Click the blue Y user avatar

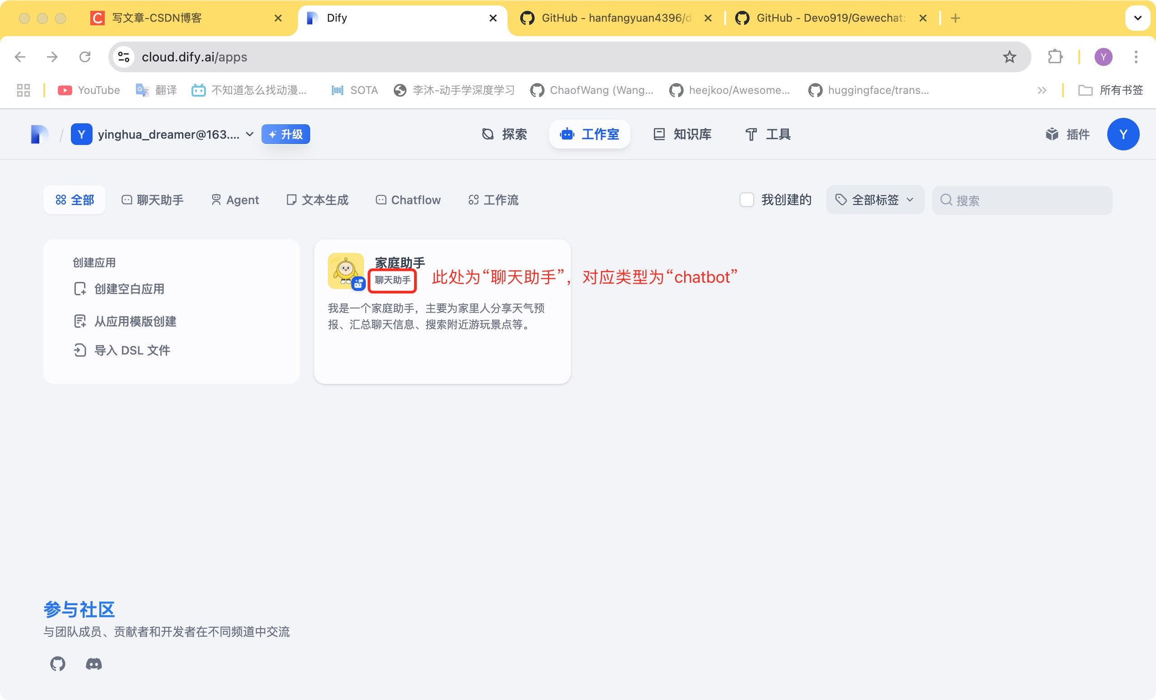click(1123, 135)
